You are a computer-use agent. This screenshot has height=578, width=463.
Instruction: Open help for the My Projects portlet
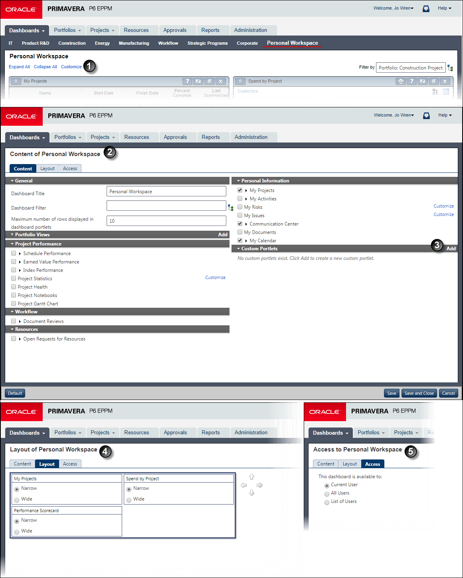(187, 81)
